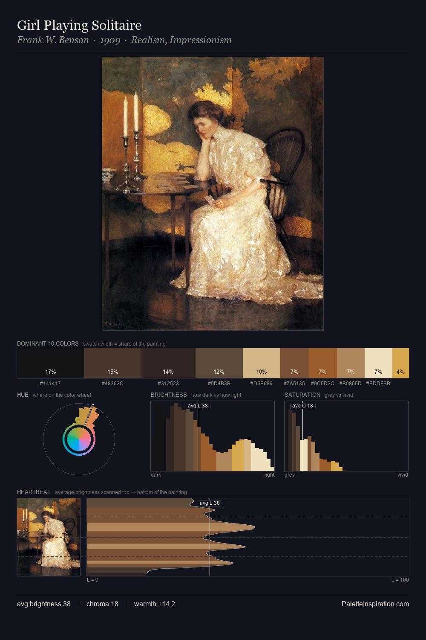
Task: Click the 'light' axis label under Brightness
Action: [269, 475]
